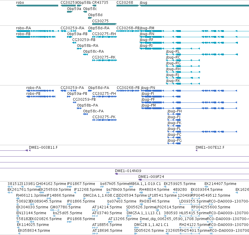Viewport: 249px width, 235px height.
Task: Select the jbug-PJ protein label
Action: [174, 117]
